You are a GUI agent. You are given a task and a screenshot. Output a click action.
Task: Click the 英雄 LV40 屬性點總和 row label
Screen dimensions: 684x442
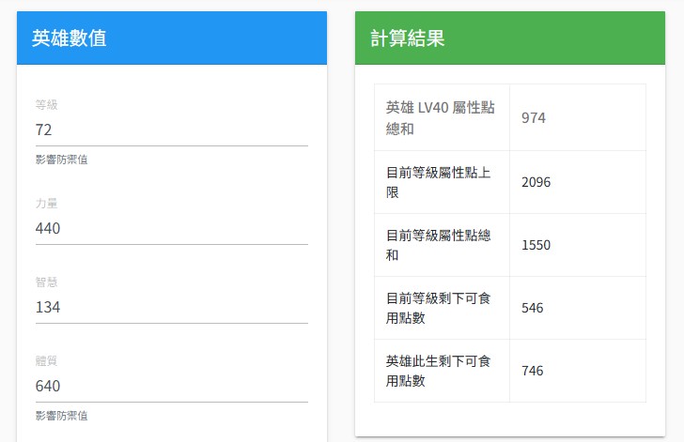(440, 118)
